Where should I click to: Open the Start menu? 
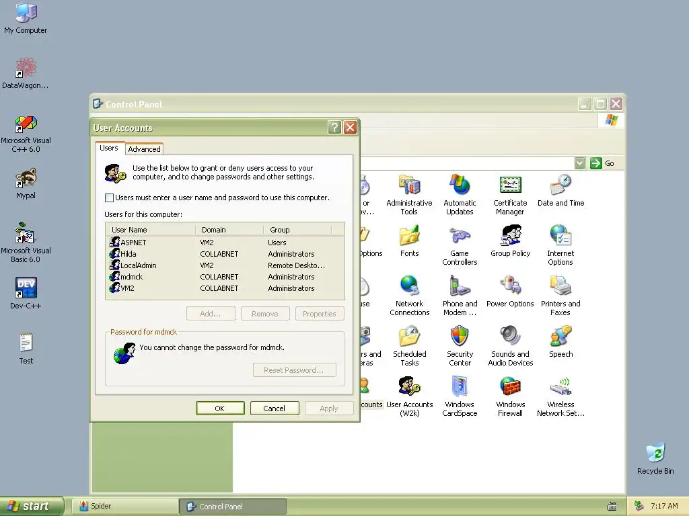tap(32, 506)
